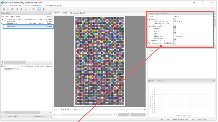Click the Measurement Settings vertical scrollbar thumb
The image size is (218, 122).
[x=214, y=22]
